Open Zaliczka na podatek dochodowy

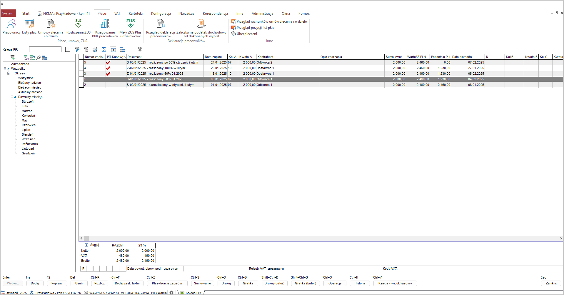[x=201, y=28]
